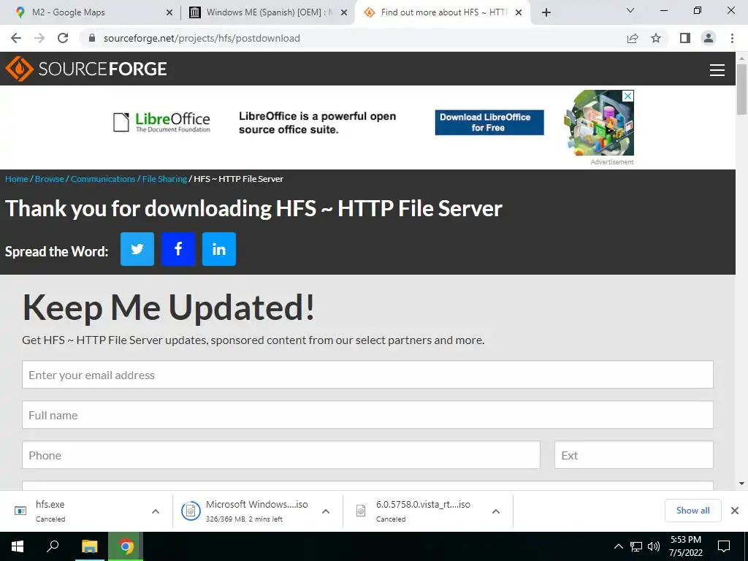Screen dimensions: 748x561
Task: Open the File Sharing breadcrumb link
Action: 164,179
